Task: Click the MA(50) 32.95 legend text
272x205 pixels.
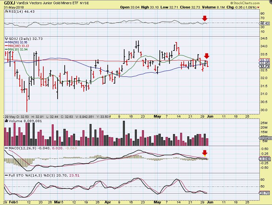Action: pos(18,42)
